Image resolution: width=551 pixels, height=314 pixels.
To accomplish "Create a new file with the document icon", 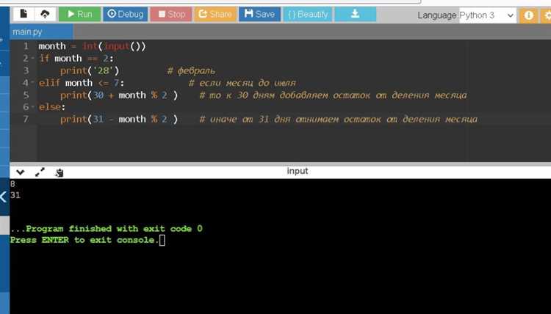I will (24, 14).
